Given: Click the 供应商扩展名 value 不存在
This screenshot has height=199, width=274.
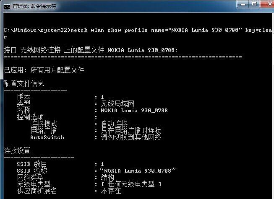Looking at the screenshot, I should [x=111, y=191].
